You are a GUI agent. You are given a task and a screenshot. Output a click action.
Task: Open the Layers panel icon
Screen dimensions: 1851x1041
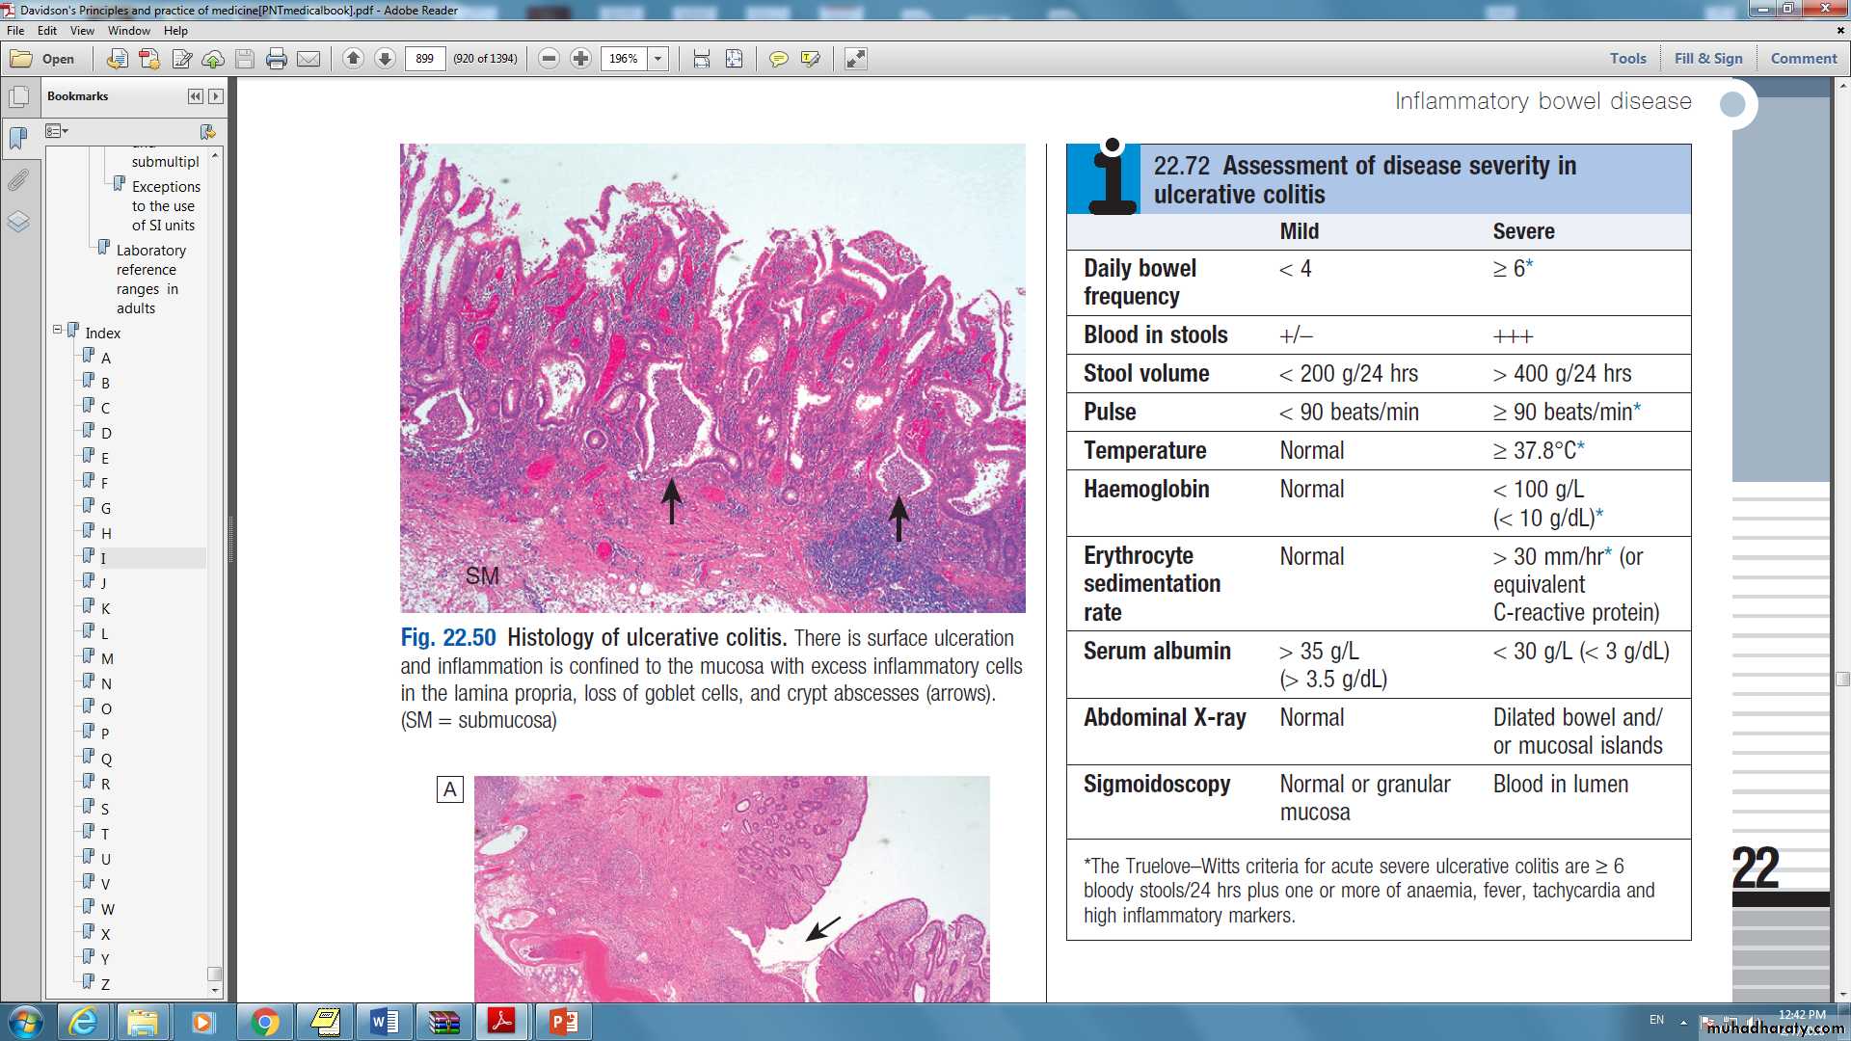[18, 222]
